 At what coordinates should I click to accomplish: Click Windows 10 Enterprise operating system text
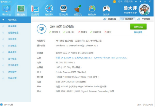click(77, 45)
